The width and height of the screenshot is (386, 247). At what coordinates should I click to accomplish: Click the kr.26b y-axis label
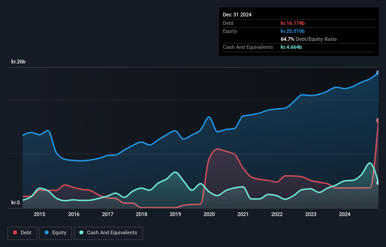18,62
